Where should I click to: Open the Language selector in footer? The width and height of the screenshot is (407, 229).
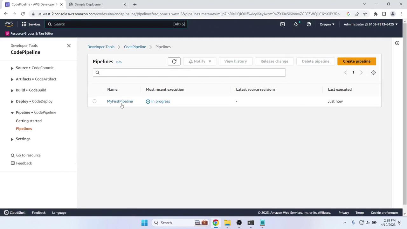tap(59, 212)
